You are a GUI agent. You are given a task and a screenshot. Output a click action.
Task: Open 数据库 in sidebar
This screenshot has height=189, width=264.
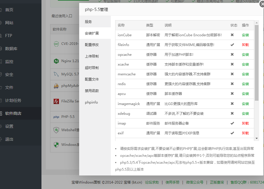tap(21, 49)
